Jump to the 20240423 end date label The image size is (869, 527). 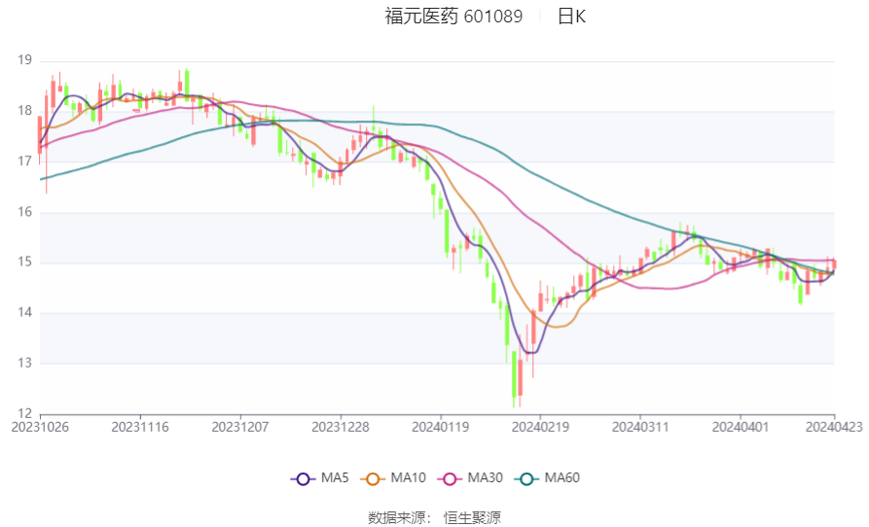[834, 426]
